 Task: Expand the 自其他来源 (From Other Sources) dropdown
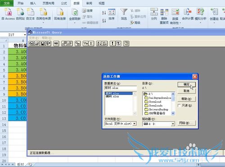(43, 23)
